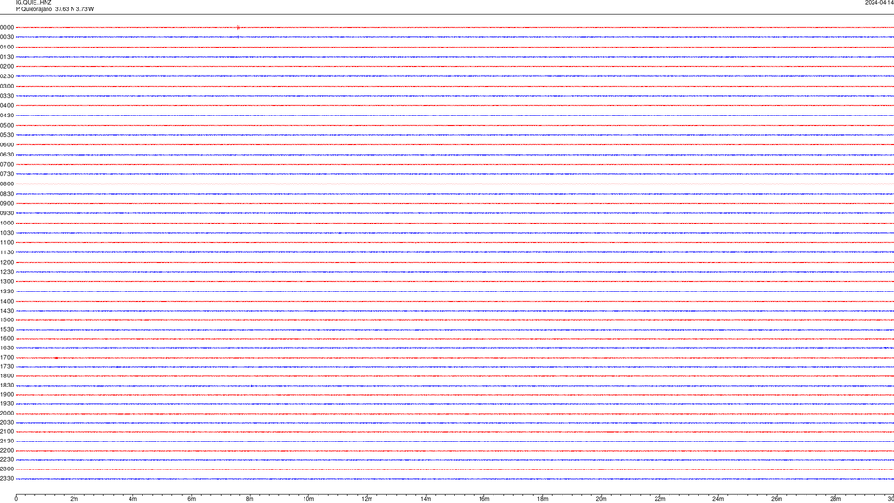Click the "23:00" trace time label
Viewport: 894px width, 503px height.
click(x=7, y=469)
